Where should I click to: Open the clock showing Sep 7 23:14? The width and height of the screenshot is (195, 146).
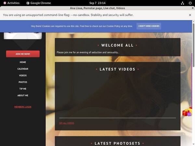(x=97, y=3)
